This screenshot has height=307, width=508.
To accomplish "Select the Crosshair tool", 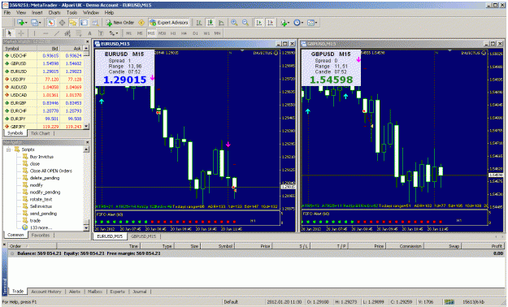I will click(21, 33).
